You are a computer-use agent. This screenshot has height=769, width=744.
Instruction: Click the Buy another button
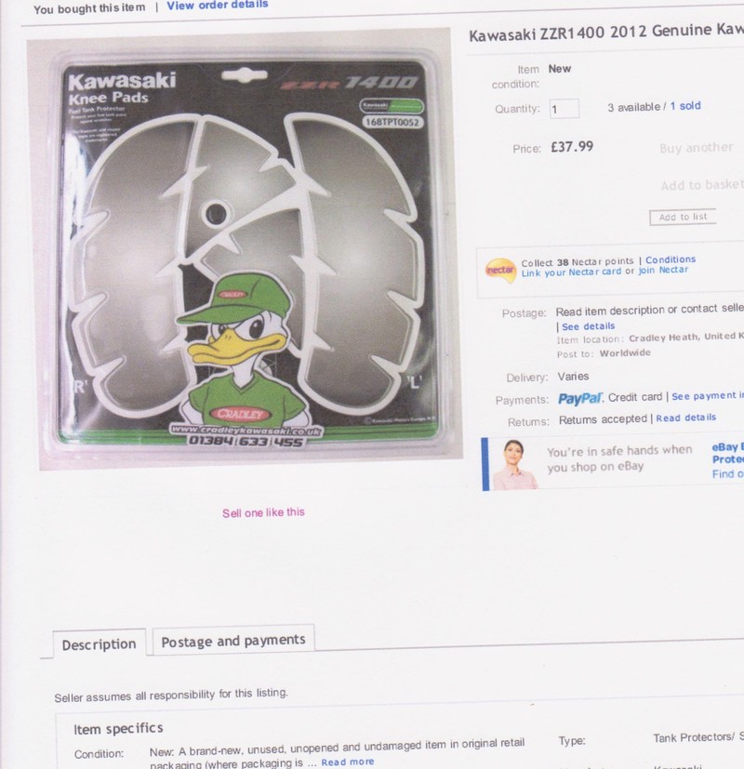[696, 148]
